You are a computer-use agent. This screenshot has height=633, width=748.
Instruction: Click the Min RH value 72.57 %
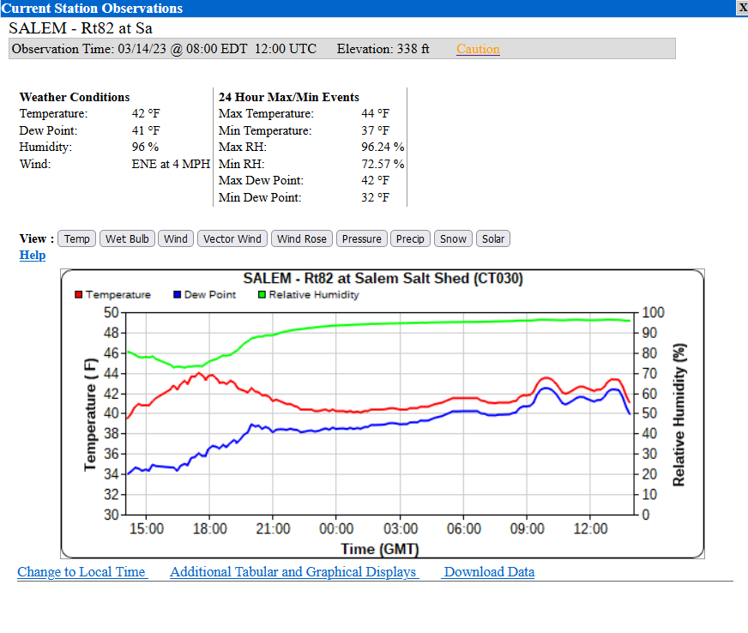click(383, 164)
